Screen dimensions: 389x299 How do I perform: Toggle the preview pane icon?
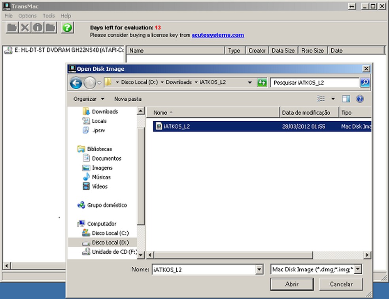click(x=346, y=99)
